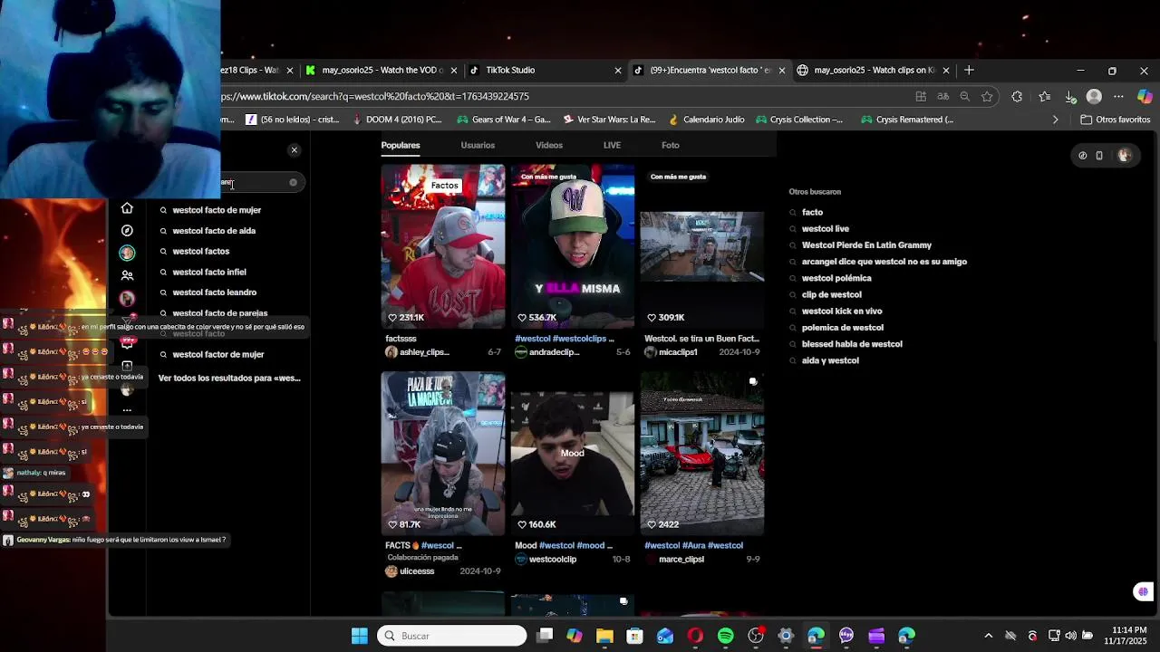Open the Copilot icon in browser toolbar
Viewport: 1160px width, 652px height.
1145,97
